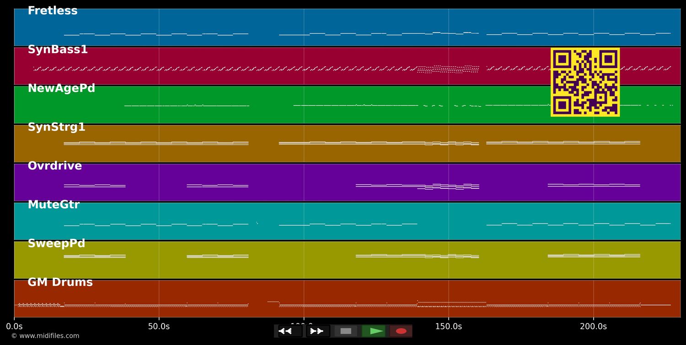
Task: Click the 50.0s timeline marker
Action: (159, 326)
